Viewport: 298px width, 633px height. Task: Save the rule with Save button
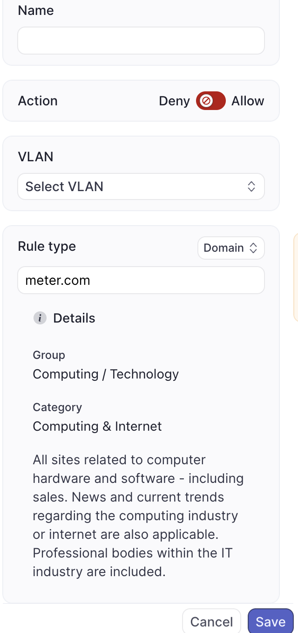pos(271,622)
